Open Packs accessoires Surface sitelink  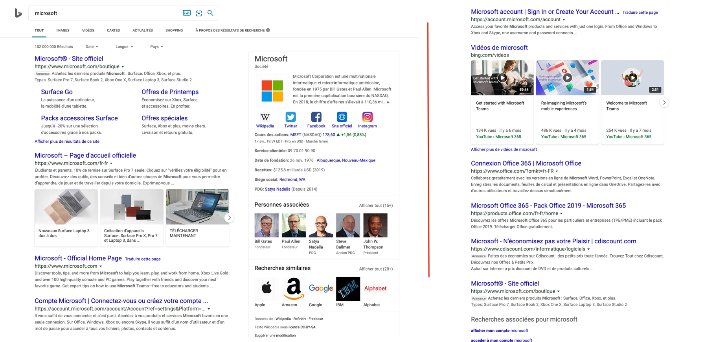pos(79,118)
